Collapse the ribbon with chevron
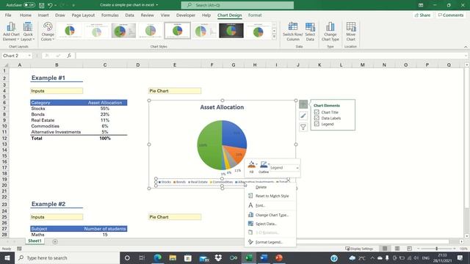The width and height of the screenshot is (470, 264). [466, 47]
